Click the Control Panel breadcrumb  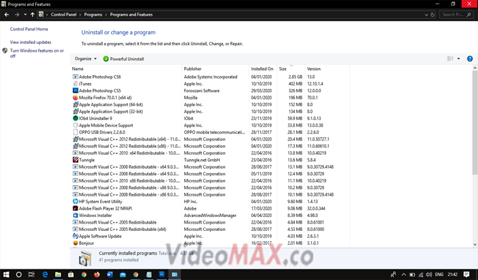tap(64, 15)
